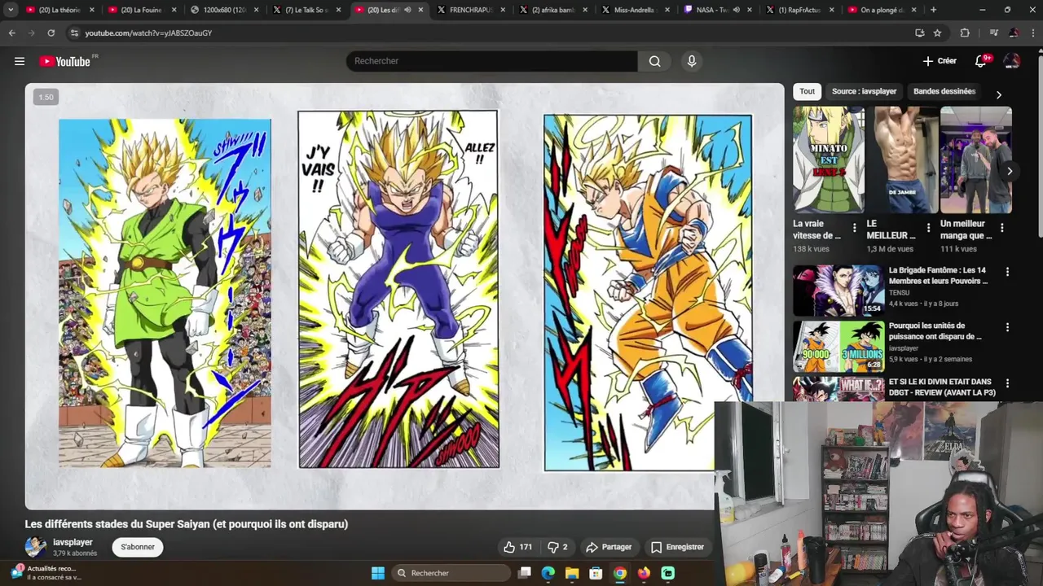Select the 'Tout' filter chip
This screenshot has width=1043, height=586.
pyautogui.click(x=807, y=91)
